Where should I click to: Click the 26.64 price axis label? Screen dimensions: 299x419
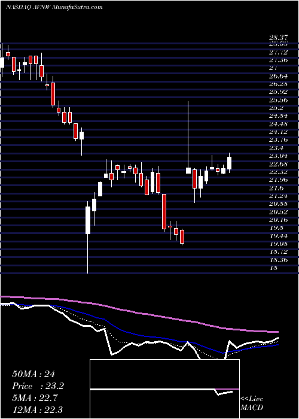pyautogui.click(x=278, y=76)
